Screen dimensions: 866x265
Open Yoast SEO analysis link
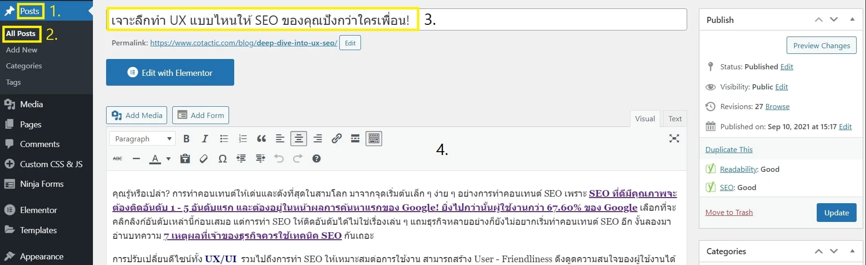click(x=727, y=187)
